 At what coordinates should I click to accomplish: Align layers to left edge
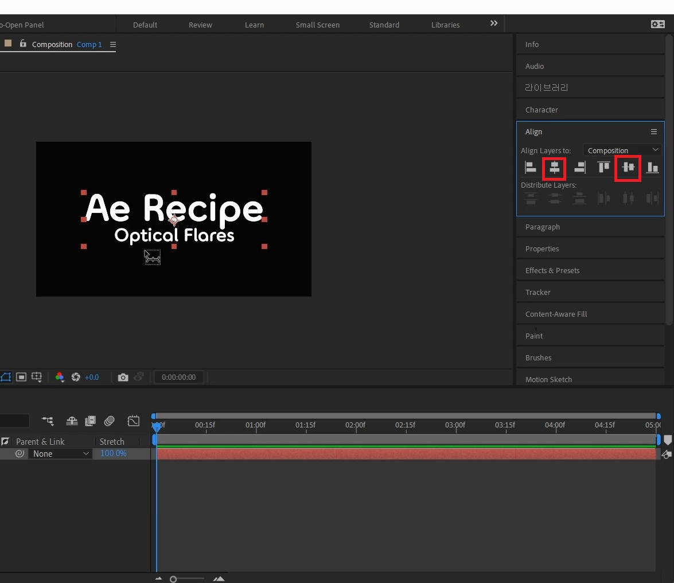coord(531,167)
